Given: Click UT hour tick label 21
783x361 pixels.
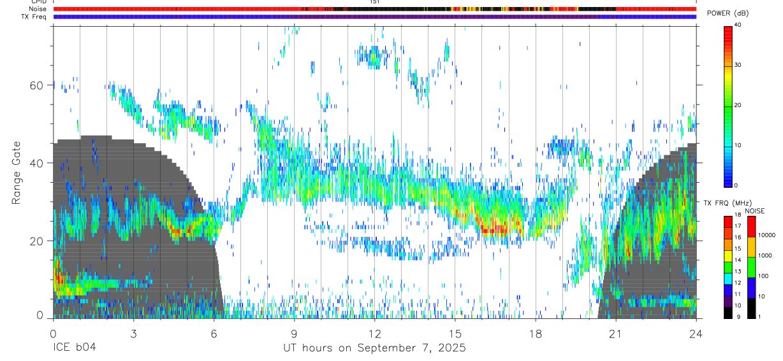Looking at the screenshot, I should coord(616,333).
